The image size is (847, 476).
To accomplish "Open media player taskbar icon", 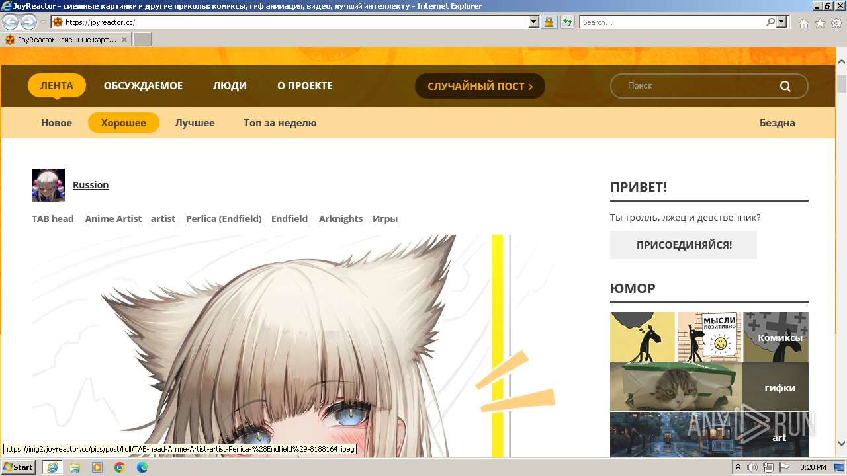I will click(x=97, y=467).
